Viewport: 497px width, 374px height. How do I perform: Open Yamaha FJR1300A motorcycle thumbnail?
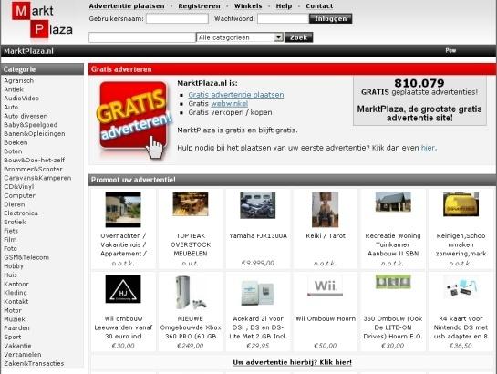point(258,205)
